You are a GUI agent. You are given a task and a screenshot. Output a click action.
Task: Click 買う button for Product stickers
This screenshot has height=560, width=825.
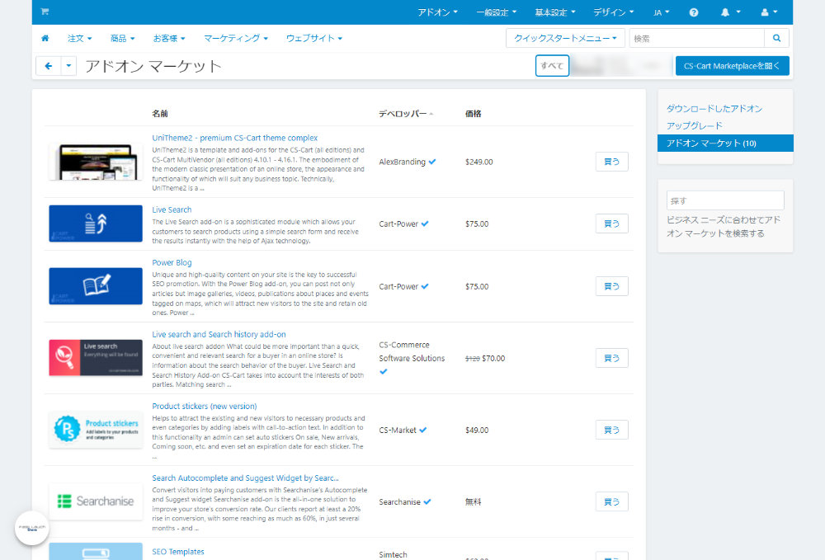pos(611,431)
